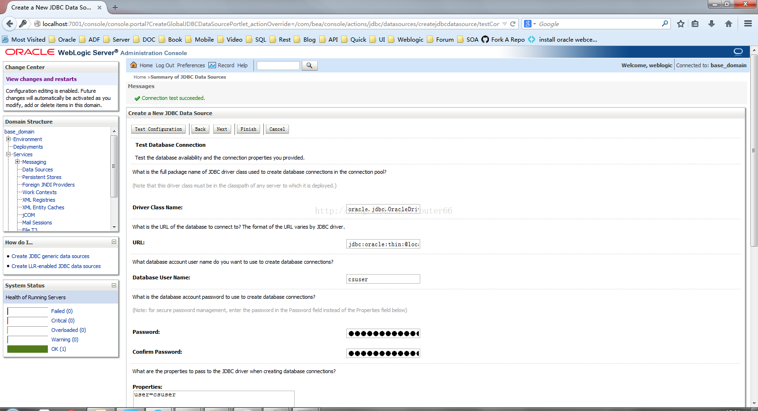Click Domain Structure scroll down arrow
Image resolution: width=758 pixels, height=411 pixels.
[114, 227]
